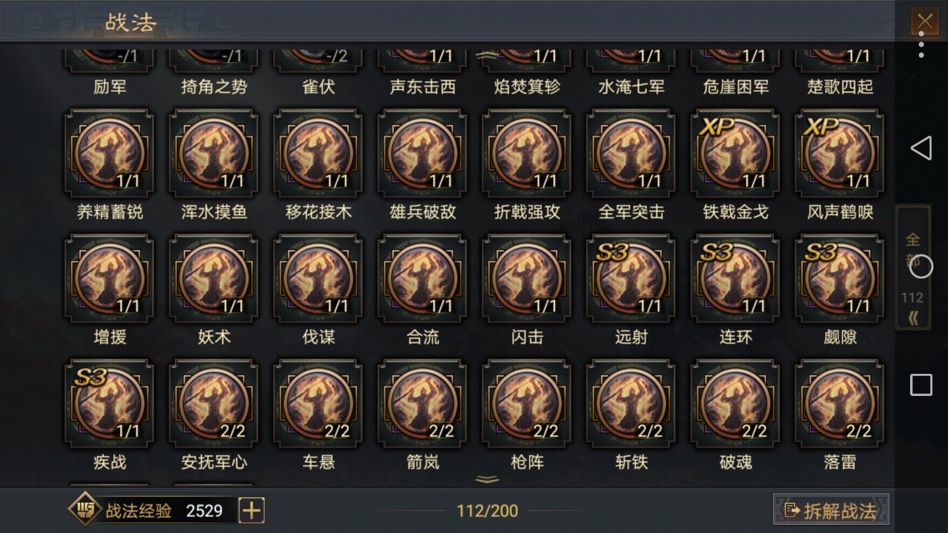The image size is (948, 533).
Task: Select the S3 远射 tactic icon
Action: 631,278
